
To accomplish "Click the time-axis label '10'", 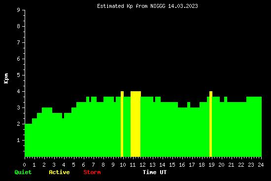I will point(123,165).
